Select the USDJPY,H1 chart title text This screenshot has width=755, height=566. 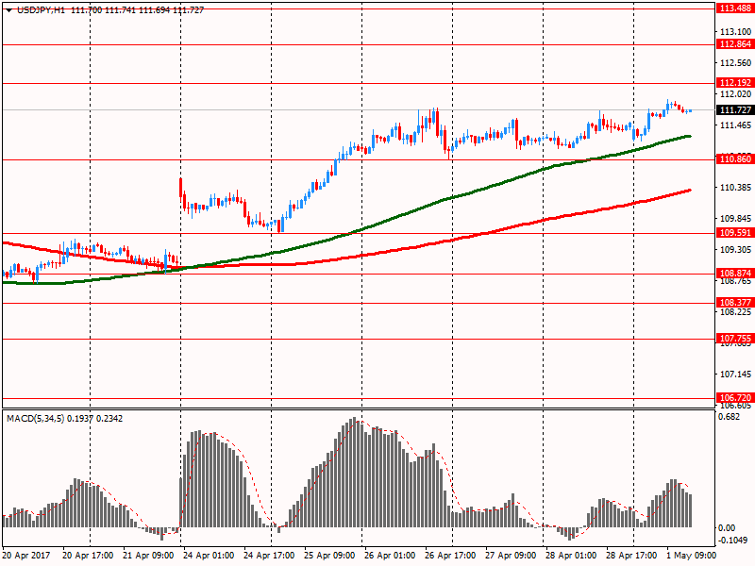tap(41, 10)
